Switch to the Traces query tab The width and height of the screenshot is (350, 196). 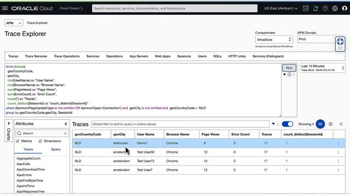tap(13, 56)
